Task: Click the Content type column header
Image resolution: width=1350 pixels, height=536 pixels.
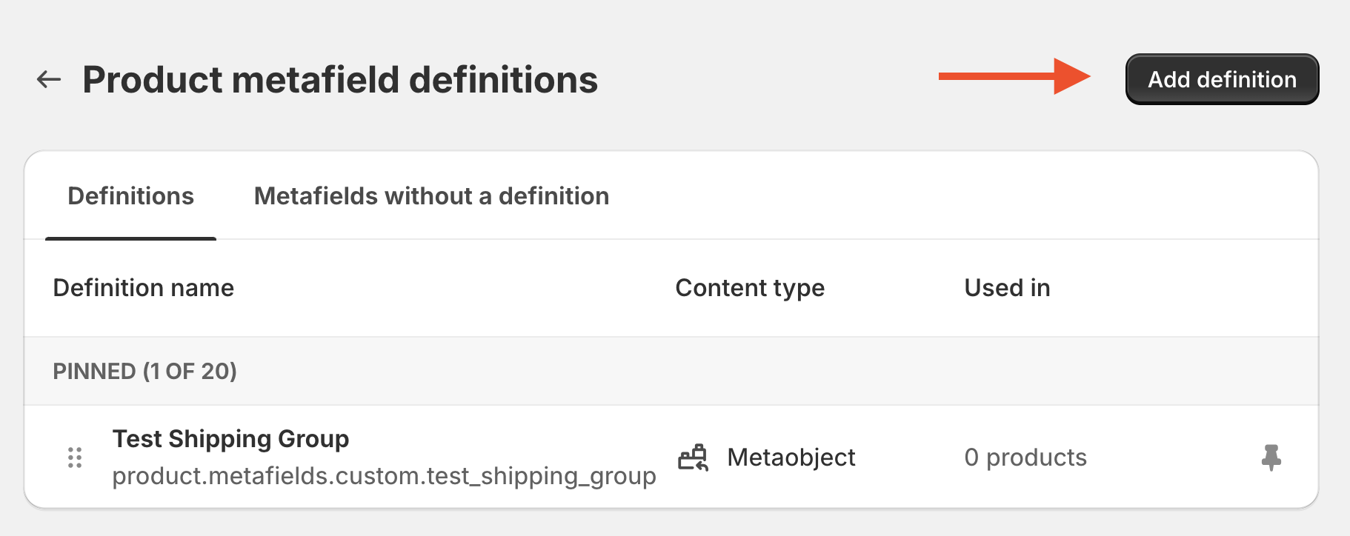Action: tap(749, 288)
